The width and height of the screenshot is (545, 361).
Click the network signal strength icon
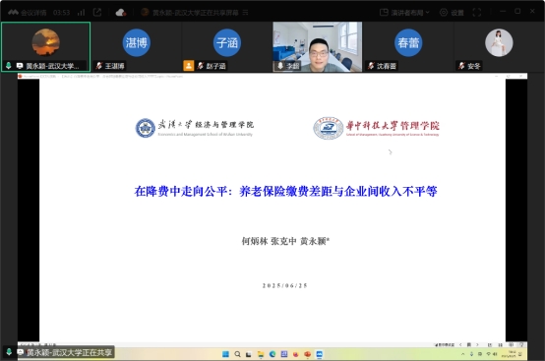[x=81, y=13]
